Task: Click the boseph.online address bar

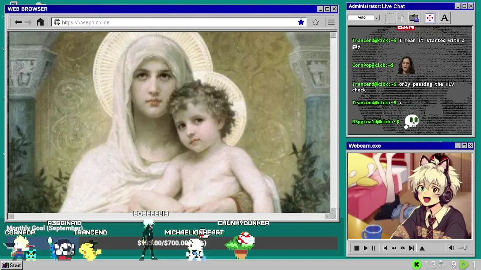Action: tap(179, 22)
